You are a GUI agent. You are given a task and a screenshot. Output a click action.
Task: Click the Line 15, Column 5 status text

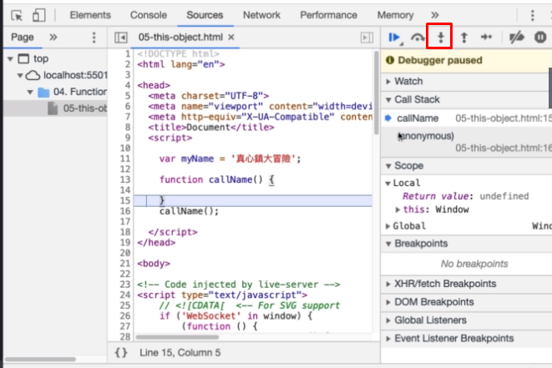pyautogui.click(x=180, y=352)
